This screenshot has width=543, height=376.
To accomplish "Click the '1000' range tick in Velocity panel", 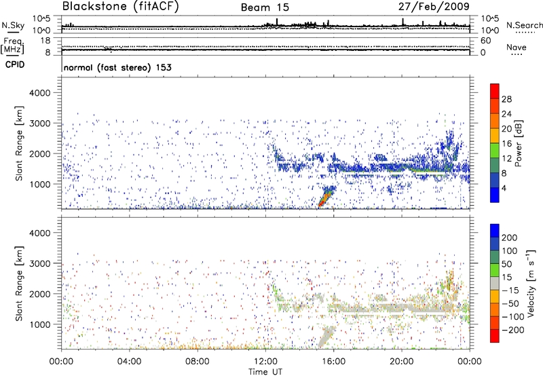I will (x=40, y=325).
